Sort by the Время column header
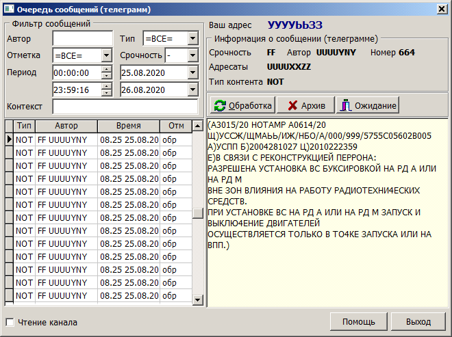Screen dimensions: 452x337 [128, 126]
